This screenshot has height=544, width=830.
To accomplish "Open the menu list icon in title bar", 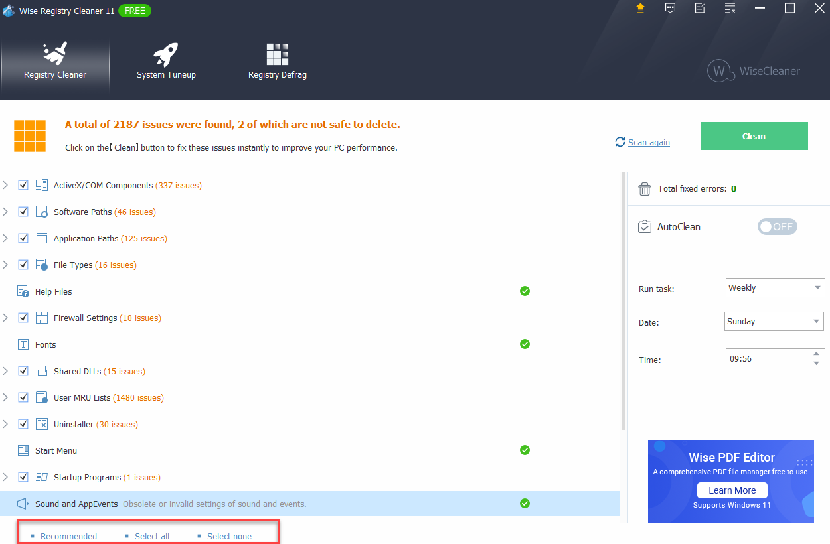I will [x=730, y=8].
